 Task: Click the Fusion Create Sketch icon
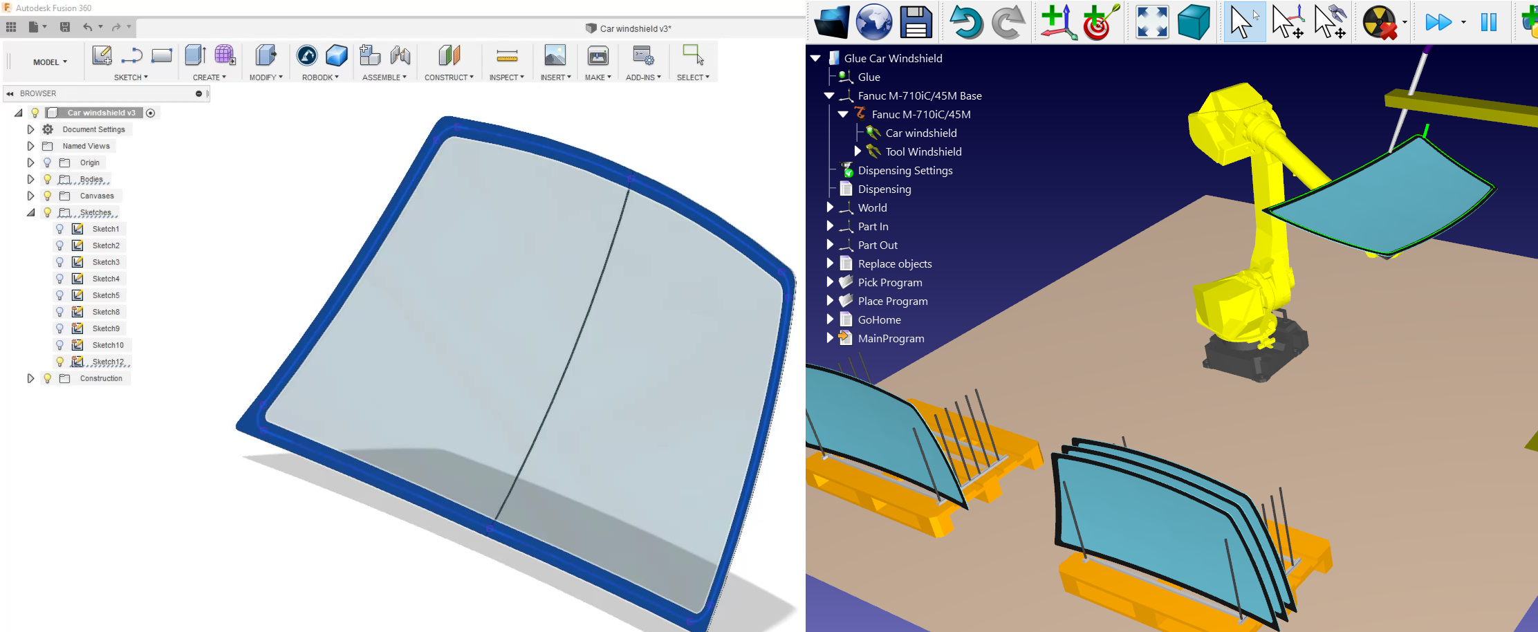pyautogui.click(x=102, y=55)
